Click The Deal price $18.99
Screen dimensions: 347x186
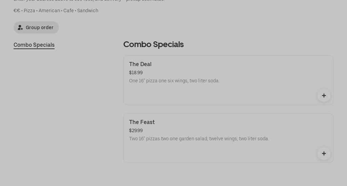coord(136,73)
